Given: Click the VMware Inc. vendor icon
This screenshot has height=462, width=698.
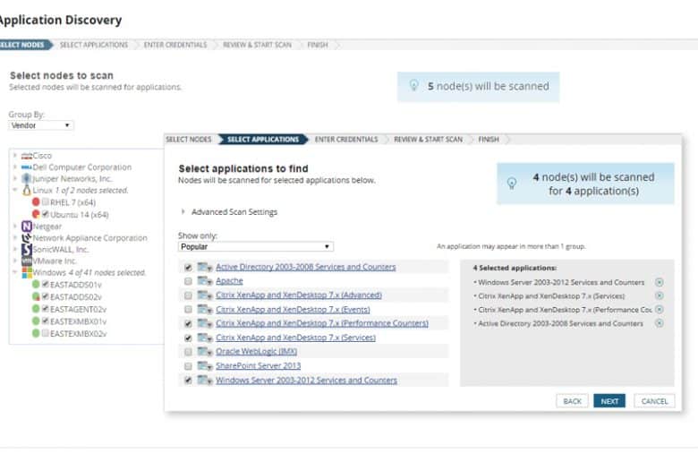Looking at the screenshot, I should coord(27,261).
